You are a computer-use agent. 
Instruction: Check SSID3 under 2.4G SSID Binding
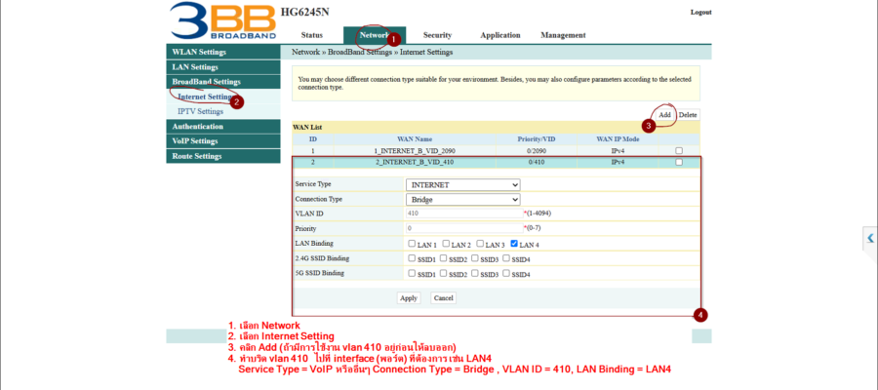point(474,258)
